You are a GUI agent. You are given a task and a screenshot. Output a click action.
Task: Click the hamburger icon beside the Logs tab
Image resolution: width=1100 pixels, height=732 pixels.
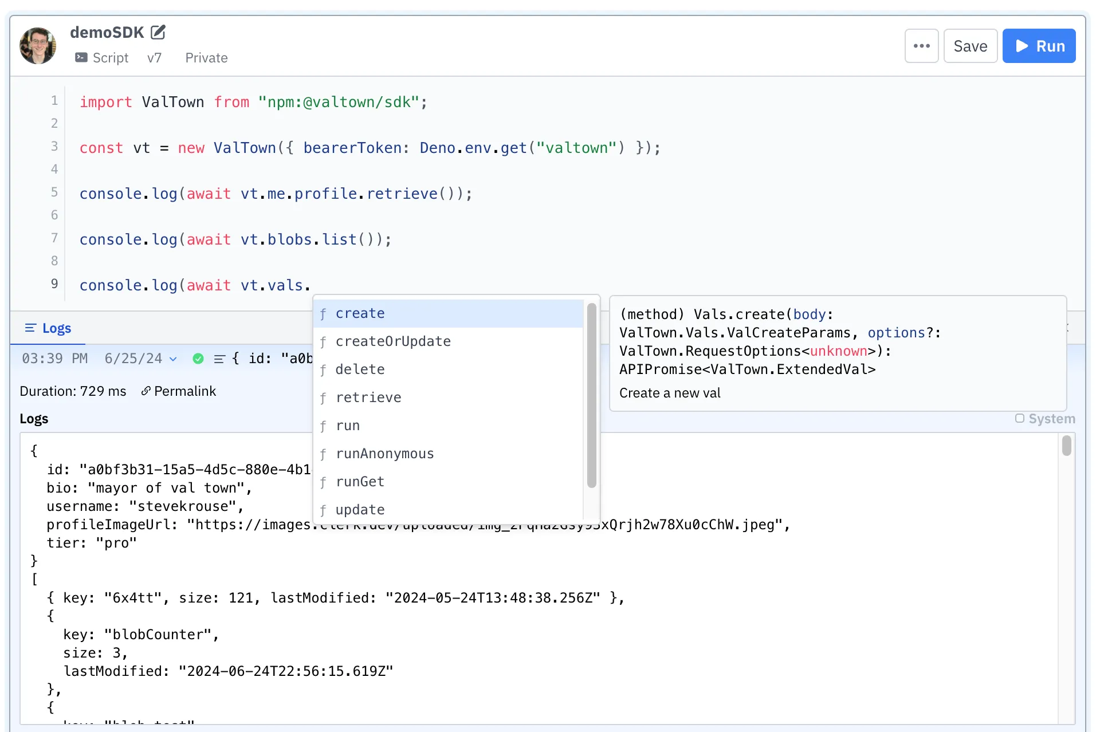[30, 328]
